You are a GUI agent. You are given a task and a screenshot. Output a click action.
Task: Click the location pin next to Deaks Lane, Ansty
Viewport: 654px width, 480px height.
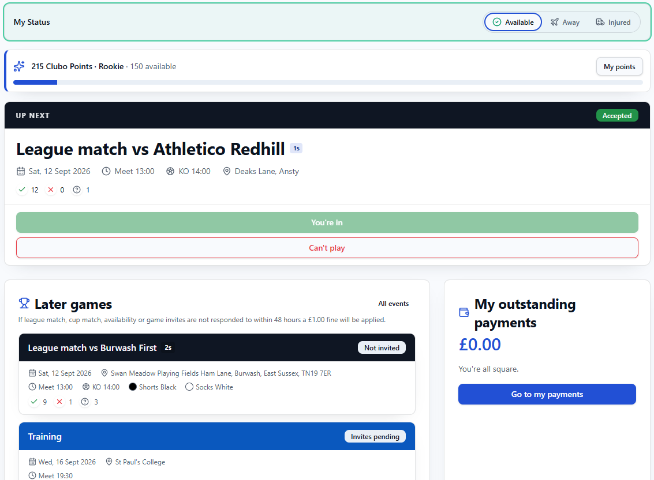(x=226, y=171)
